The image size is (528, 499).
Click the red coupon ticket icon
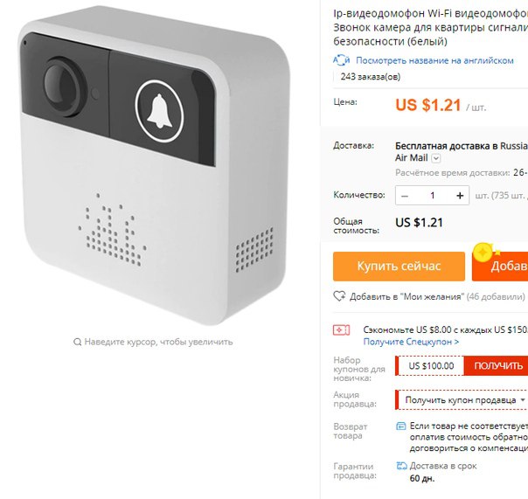pos(341,330)
